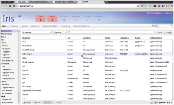Screen dimensions: 174x105
Task: Click the Выход logout link
Action: click(x=170, y=13)
